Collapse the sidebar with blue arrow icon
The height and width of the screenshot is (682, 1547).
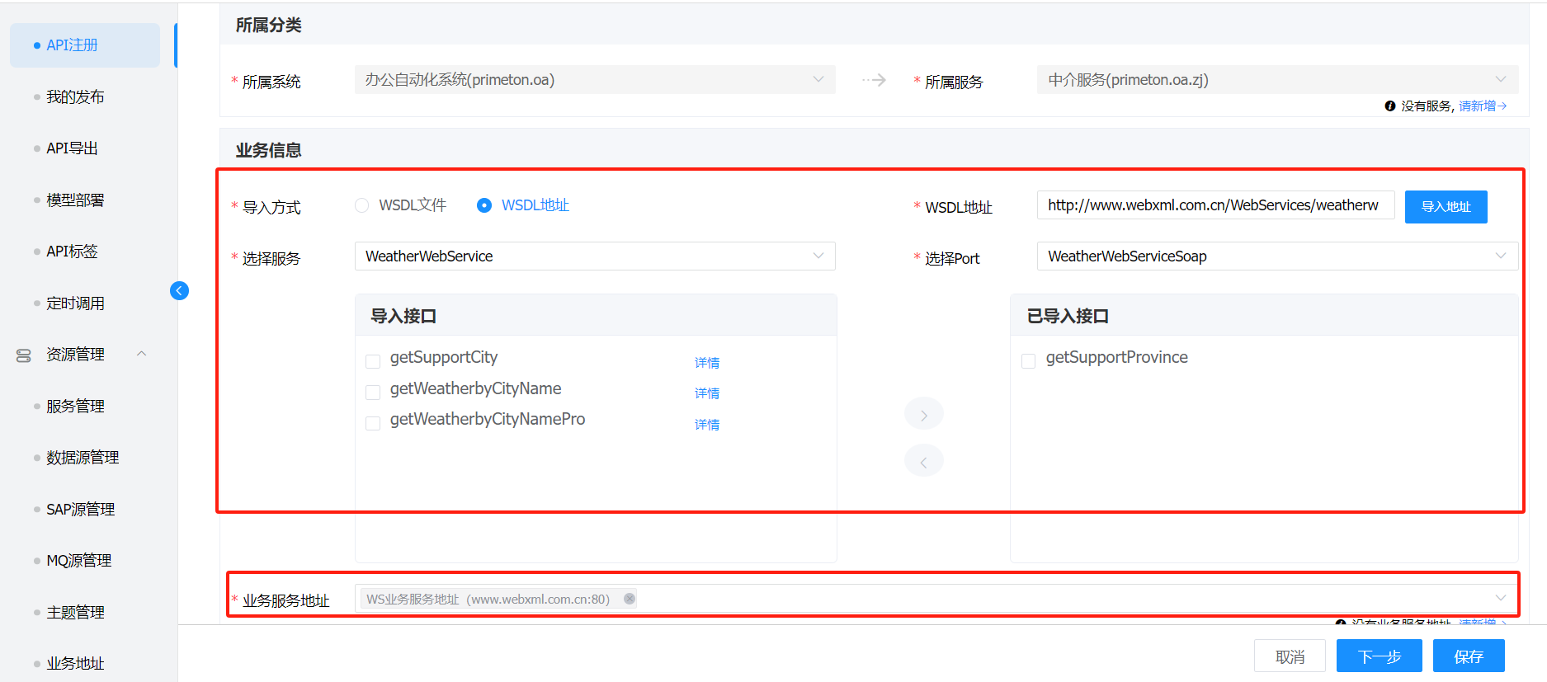[179, 291]
